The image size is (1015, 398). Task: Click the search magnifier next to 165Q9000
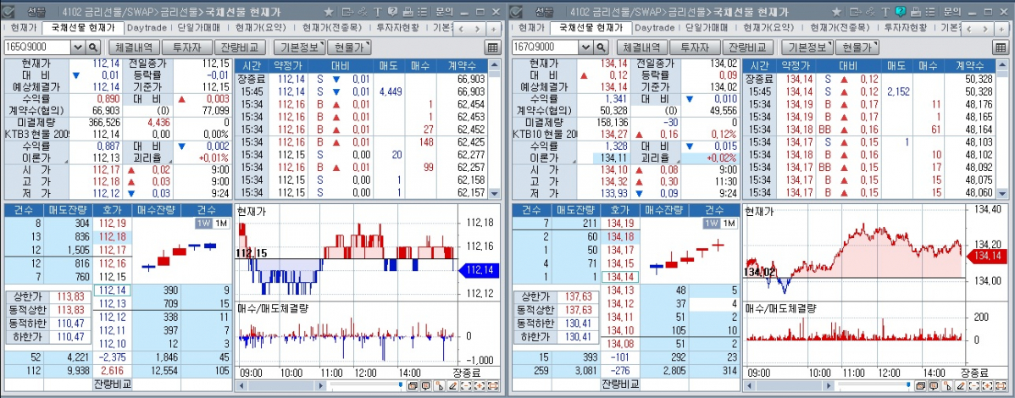(93, 47)
